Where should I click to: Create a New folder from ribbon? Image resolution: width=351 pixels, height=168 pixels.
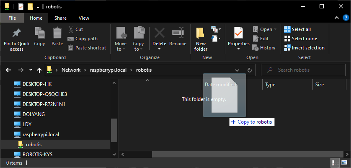pyautogui.click(x=201, y=39)
